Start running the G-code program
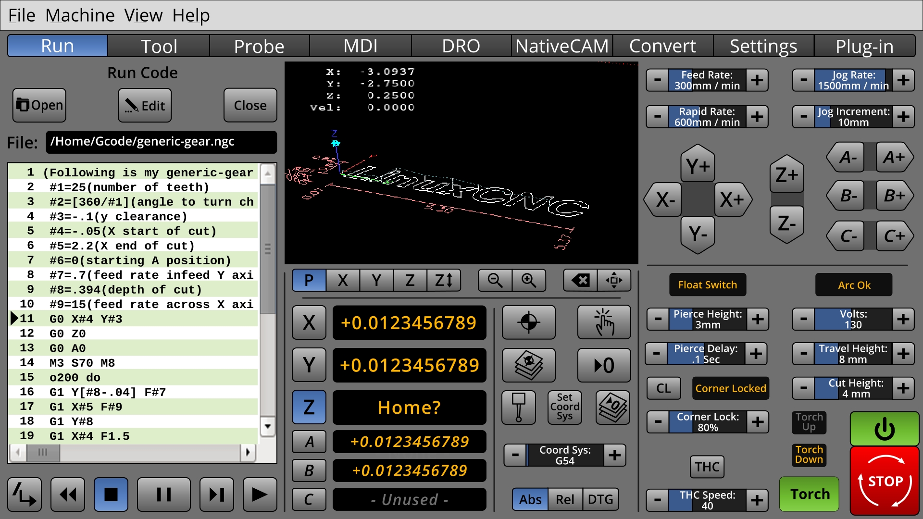 pos(260,494)
